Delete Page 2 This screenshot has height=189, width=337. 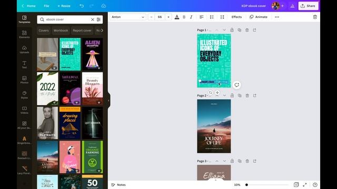(247, 96)
